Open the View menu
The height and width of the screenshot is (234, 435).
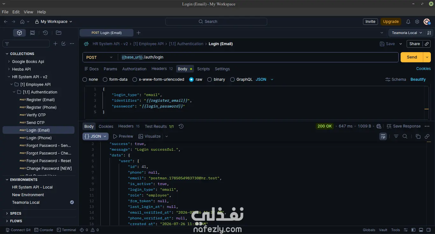tap(28, 12)
